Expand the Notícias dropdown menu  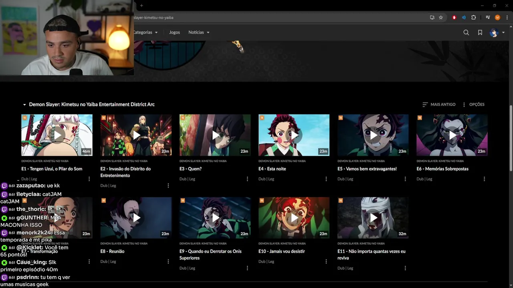(199, 32)
